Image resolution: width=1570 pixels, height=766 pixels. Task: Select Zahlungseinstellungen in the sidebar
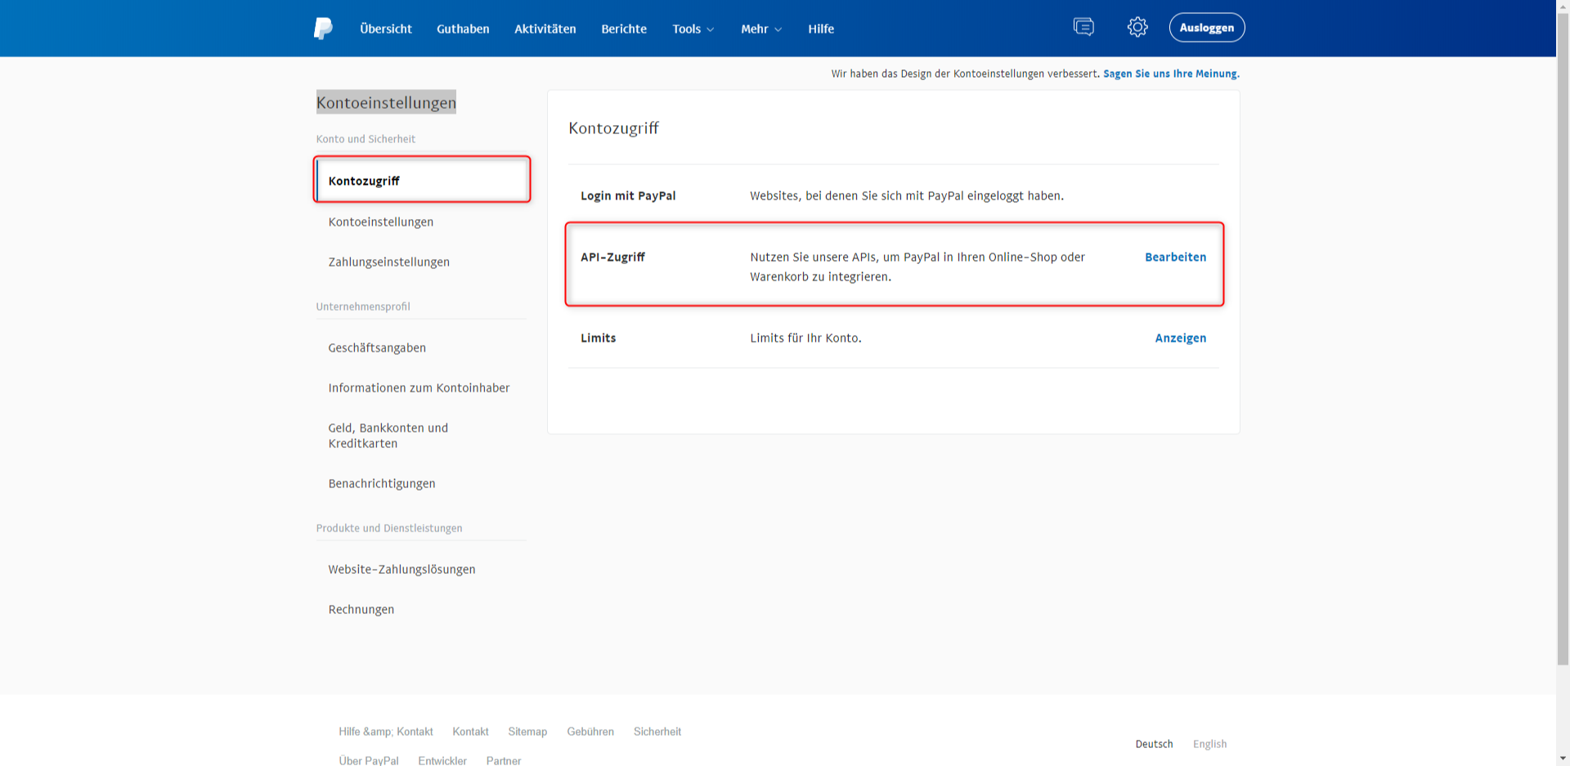tap(388, 262)
